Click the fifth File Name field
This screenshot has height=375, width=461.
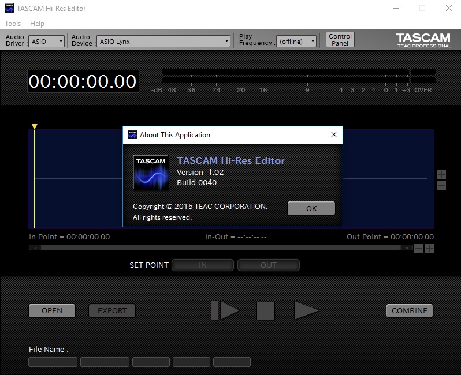click(232, 362)
